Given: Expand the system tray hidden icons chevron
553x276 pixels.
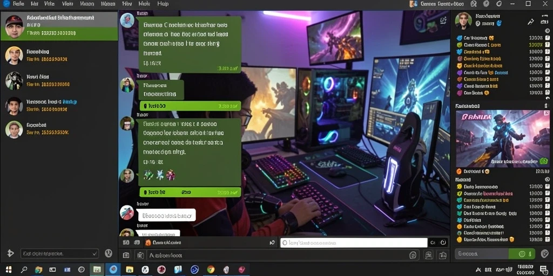Looking at the screenshot, I should 478,270.
